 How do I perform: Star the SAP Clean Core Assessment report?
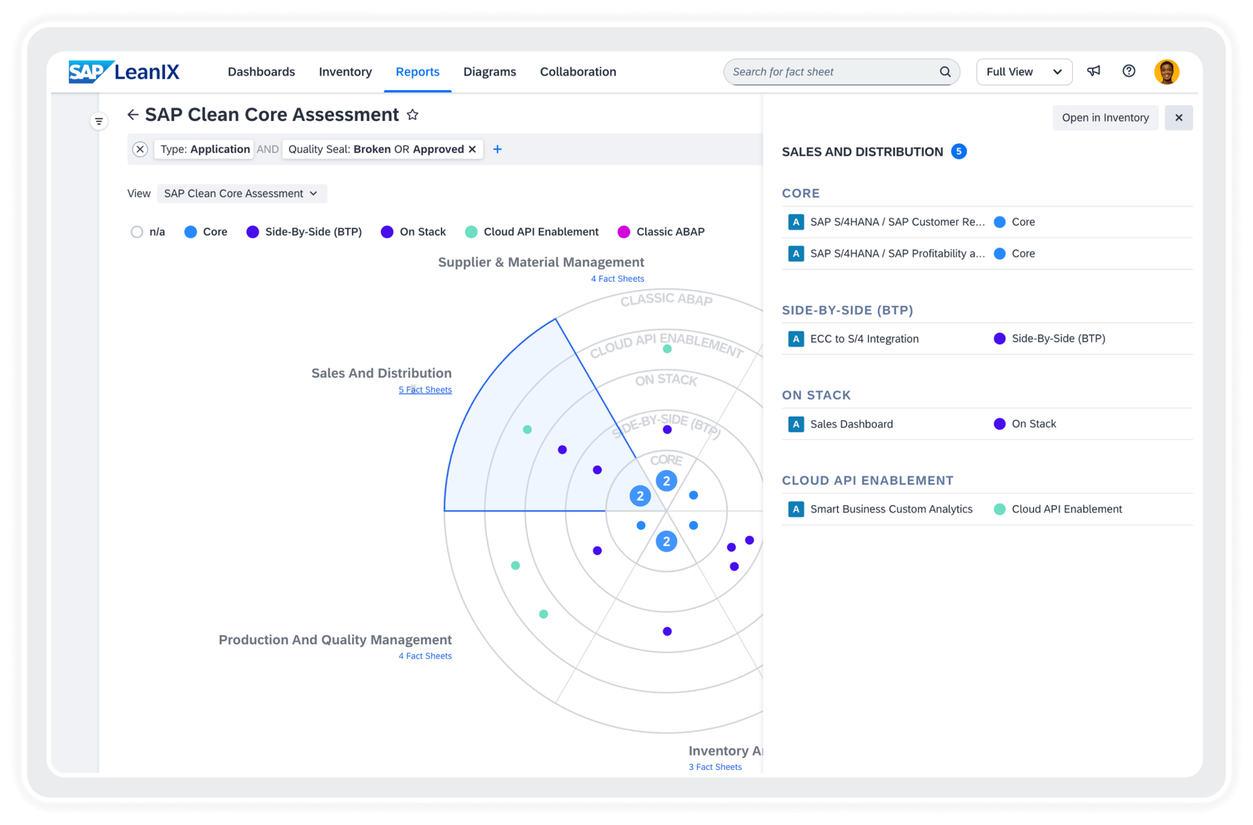click(413, 115)
